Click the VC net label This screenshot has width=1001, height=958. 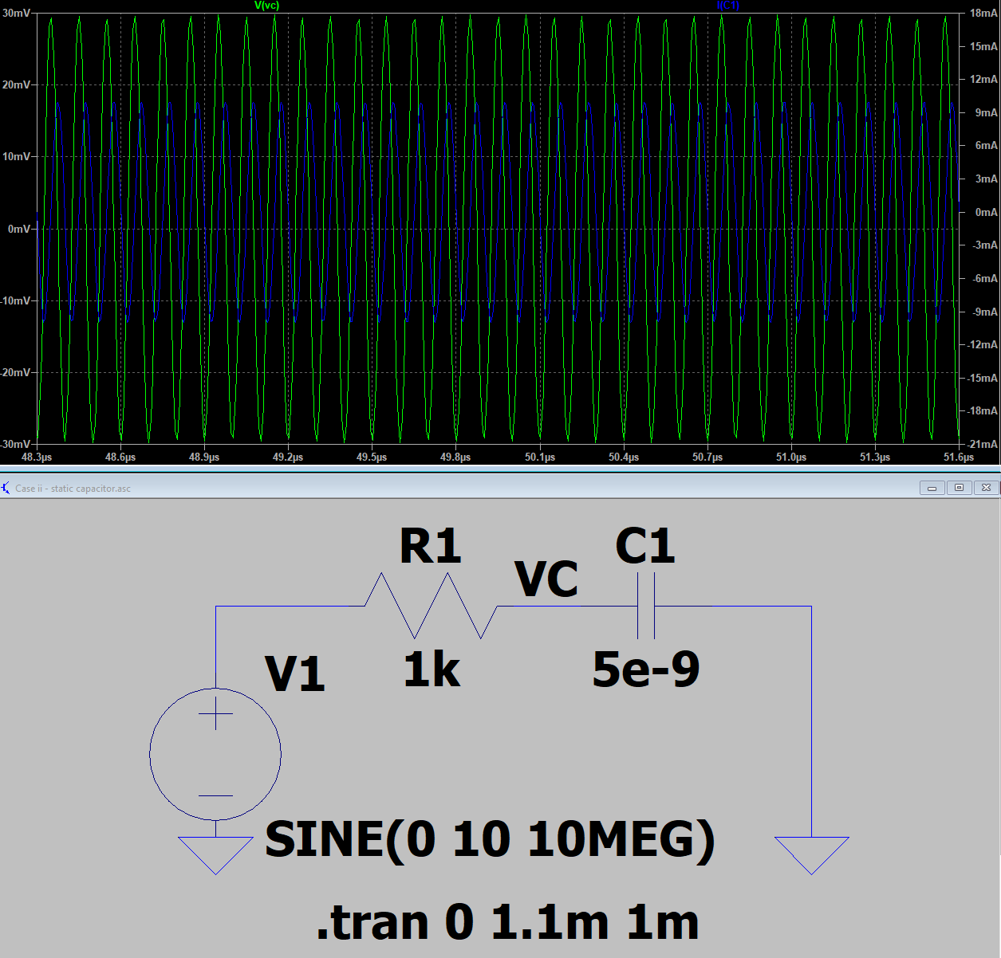pos(546,579)
